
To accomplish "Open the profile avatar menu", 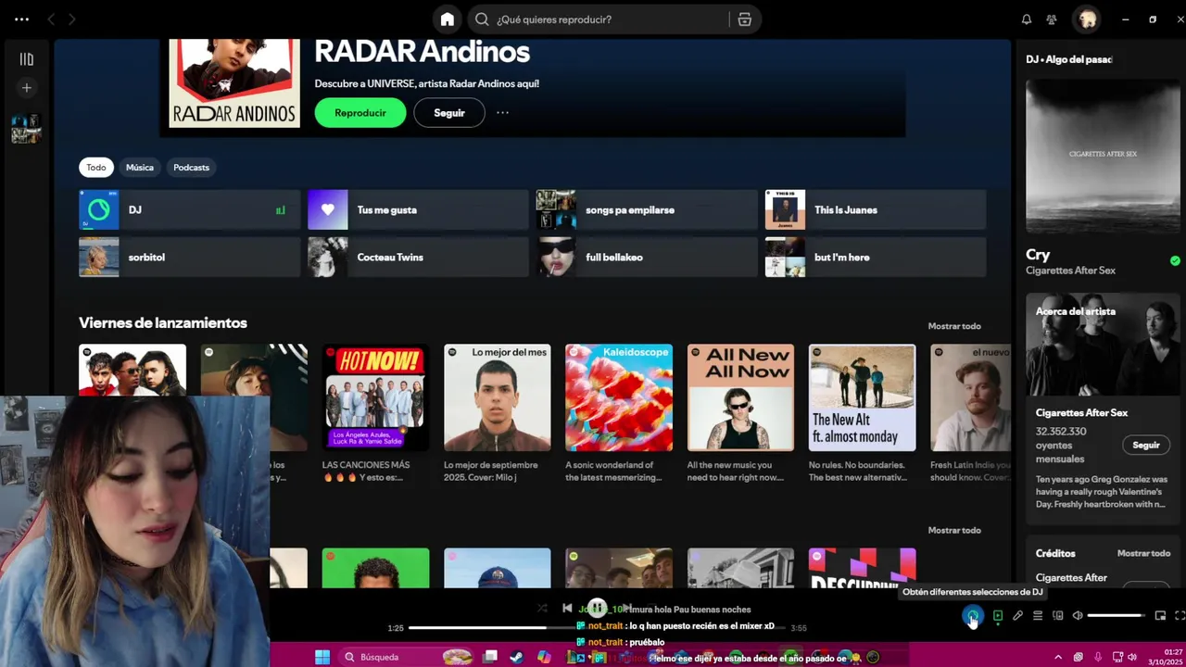I will point(1088,19).
